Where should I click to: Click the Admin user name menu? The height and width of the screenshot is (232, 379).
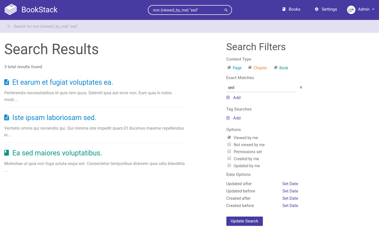coord(364,9)
